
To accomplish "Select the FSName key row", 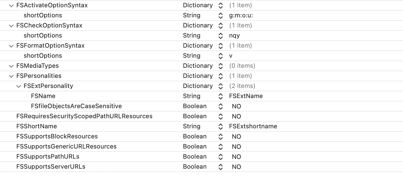I will (x=43, y=96).
